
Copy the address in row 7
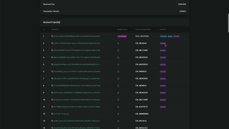[52, 78]
